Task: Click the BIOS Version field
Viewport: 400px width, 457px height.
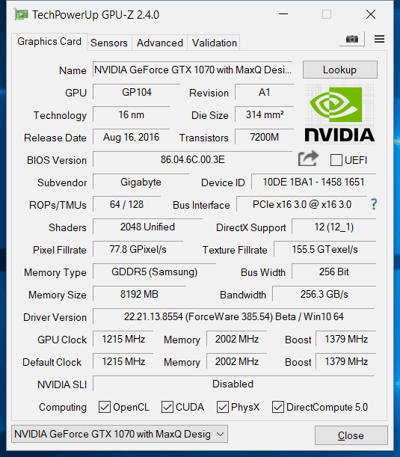Action: tap(193, 159)
